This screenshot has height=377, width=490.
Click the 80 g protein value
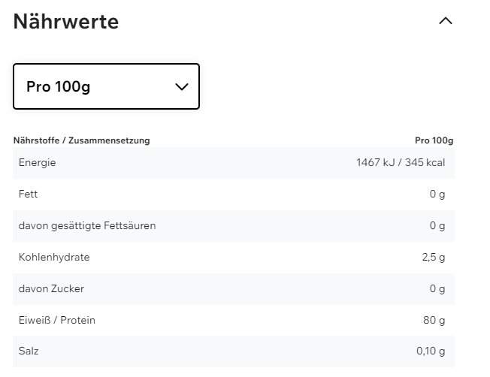[434, 321]
